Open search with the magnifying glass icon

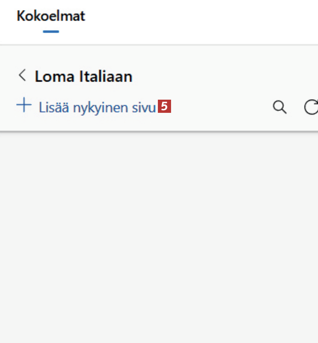(x=280, y=107)
